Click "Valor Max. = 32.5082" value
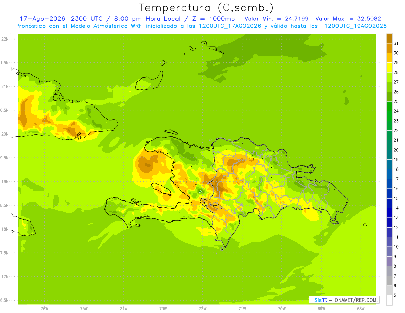Viewport: 405px width, 313px height. coord(348,19)
